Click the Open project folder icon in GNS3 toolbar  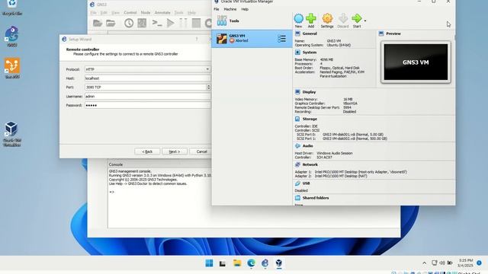[111, 23]
